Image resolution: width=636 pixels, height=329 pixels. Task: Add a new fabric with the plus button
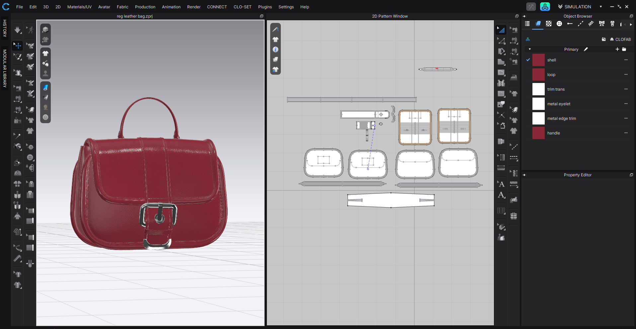617,49
